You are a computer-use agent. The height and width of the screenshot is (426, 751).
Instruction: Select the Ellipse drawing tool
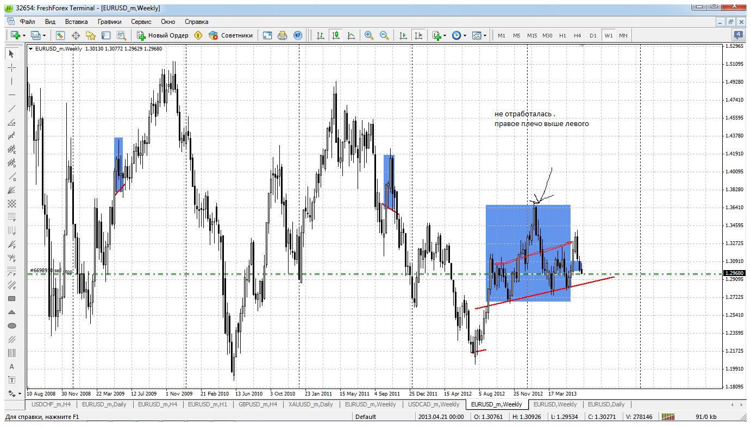(x=11, y=325)
